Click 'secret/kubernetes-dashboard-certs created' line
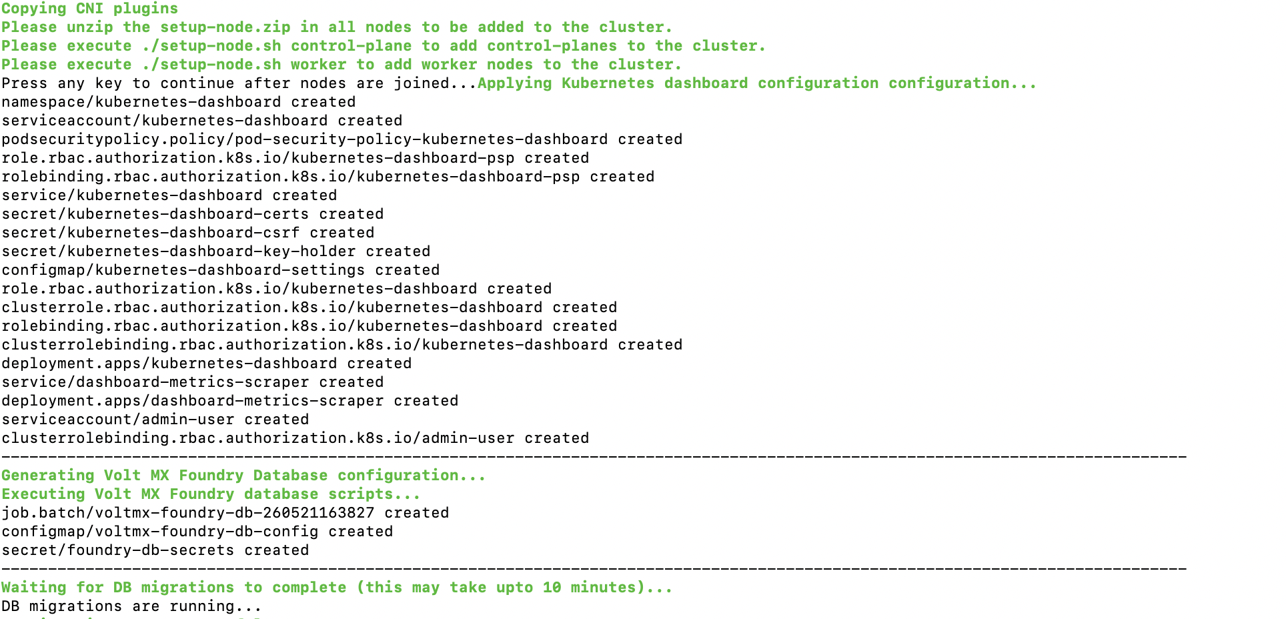This screenshot has height=619, width=1286. (x=192, y=214)
